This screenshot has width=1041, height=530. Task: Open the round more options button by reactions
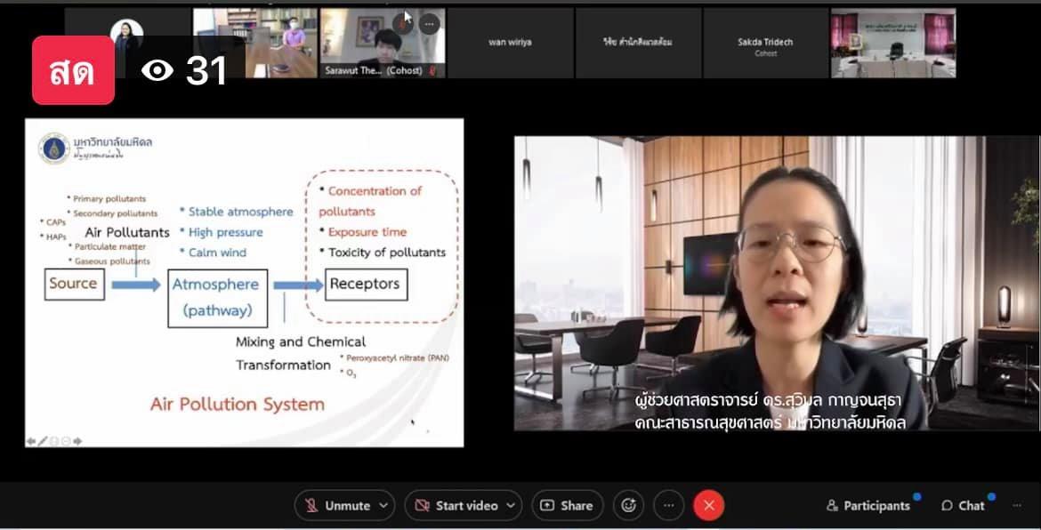[668, 505]
